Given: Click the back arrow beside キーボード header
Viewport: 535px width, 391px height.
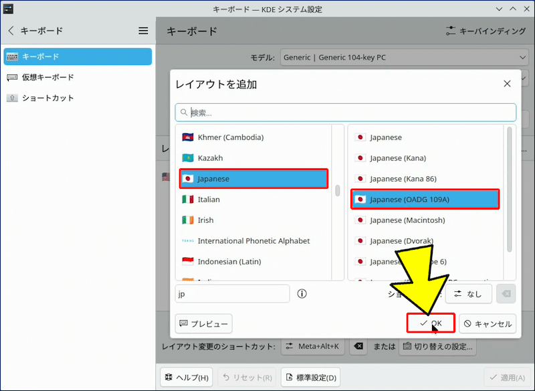Looking at the screenshot, I should click(11, 31).
